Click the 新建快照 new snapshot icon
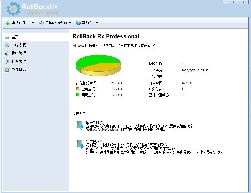Screen dimensions: 251x193 pos(80,144)
